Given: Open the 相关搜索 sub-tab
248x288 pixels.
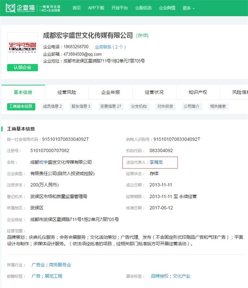Looking at the screenshot, I should click(x=218, y=106).
